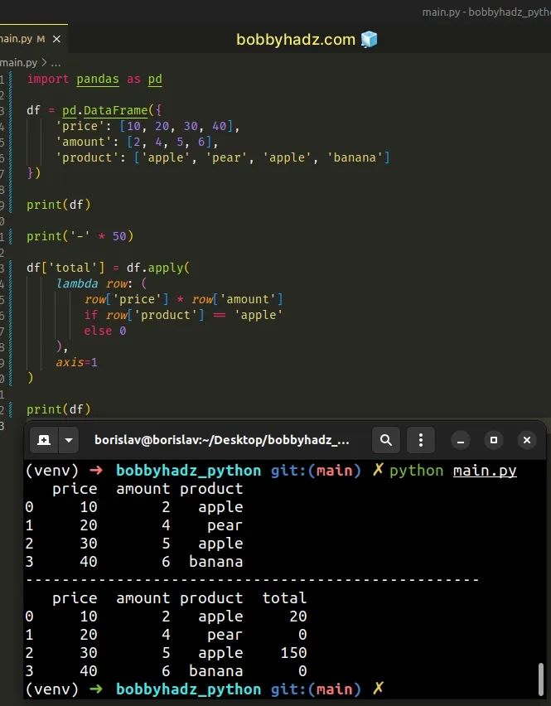551x706 pixels.
Task: Maximize the terminal window
Action: [493, 440]
